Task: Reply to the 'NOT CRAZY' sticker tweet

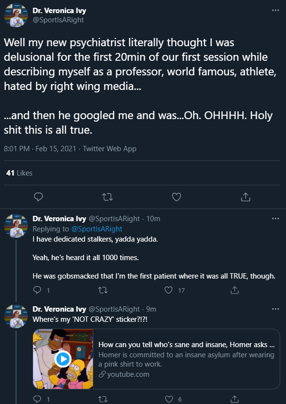Action: click(x=37, y=399)
